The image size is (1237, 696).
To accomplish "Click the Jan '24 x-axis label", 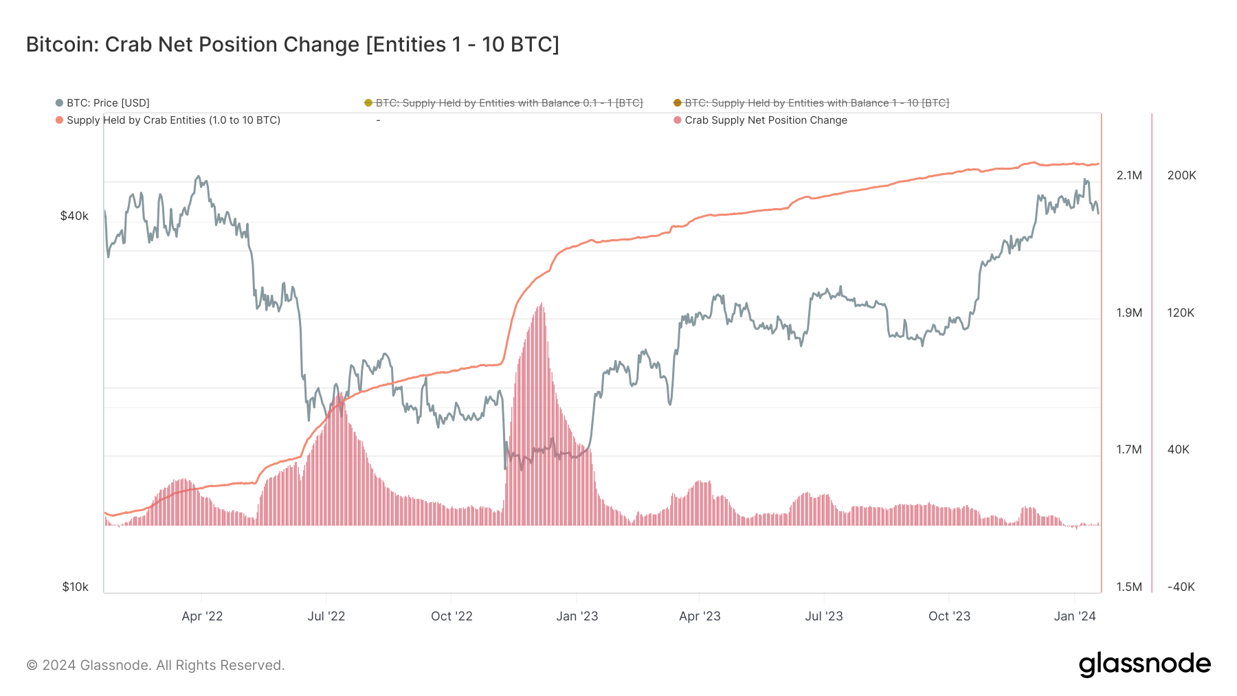I will (x=1075, y=616).
